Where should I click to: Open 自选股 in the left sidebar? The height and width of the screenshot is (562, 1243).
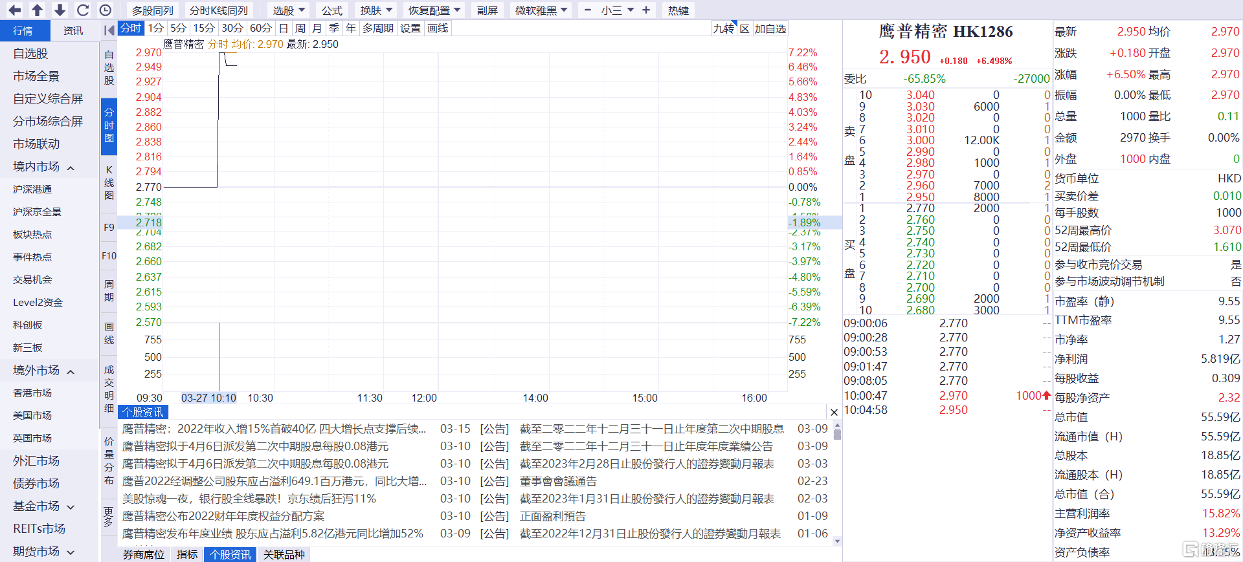(30, 54)
